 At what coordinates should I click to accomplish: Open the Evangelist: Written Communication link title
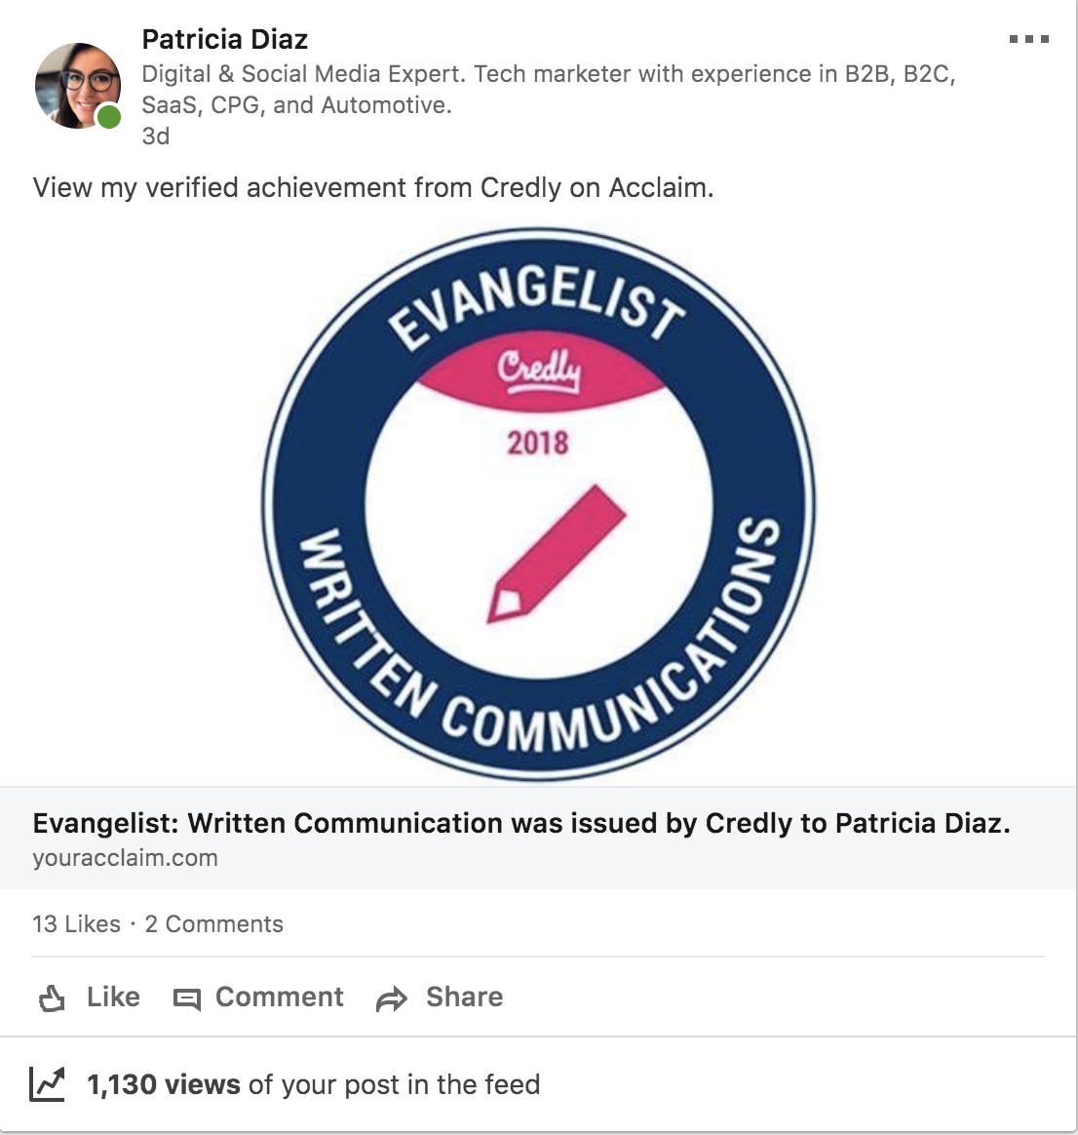pos(520,823)
